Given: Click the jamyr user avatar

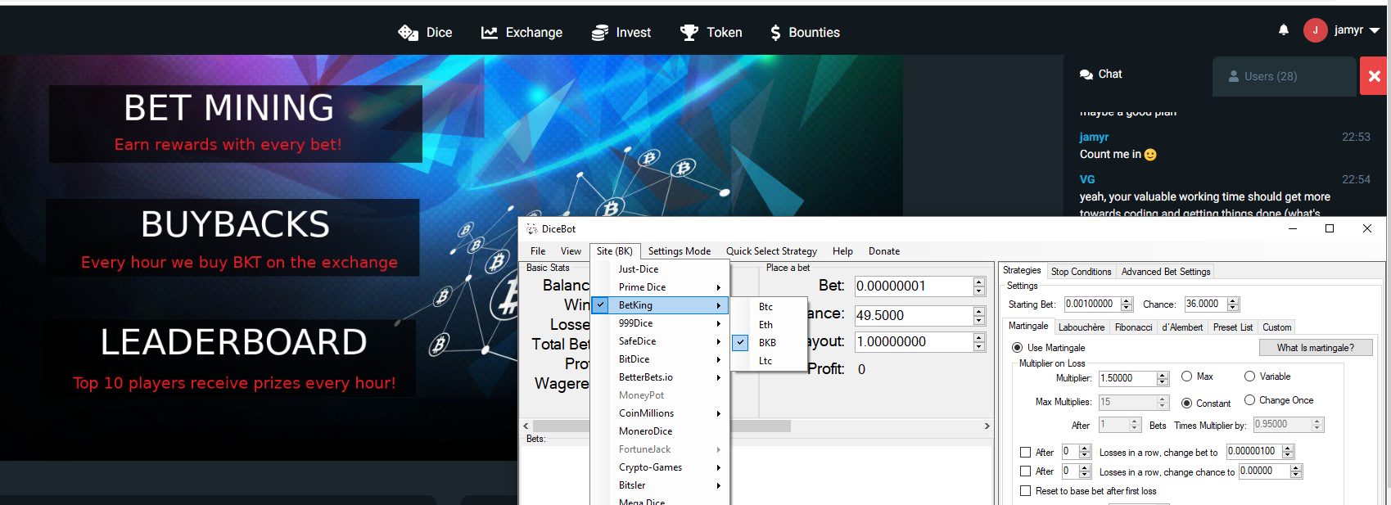Looking at the screenshot, I should coord(1316,30).
